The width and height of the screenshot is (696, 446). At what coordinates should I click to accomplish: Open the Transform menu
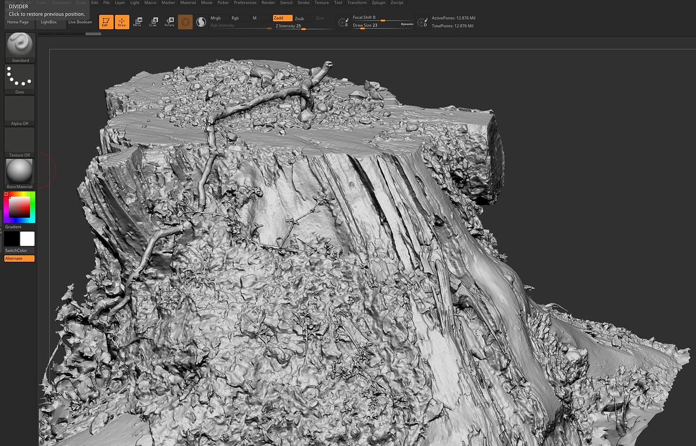(x=357, y=3)
